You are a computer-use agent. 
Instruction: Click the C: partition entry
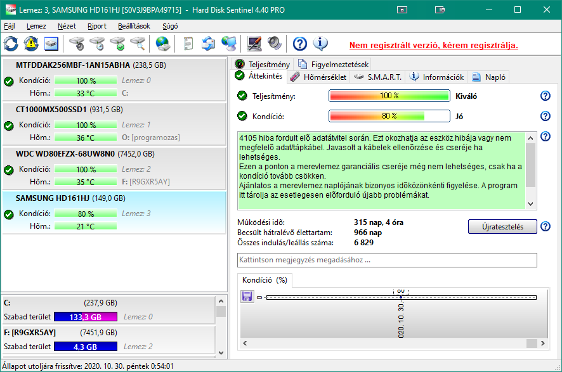109,310
